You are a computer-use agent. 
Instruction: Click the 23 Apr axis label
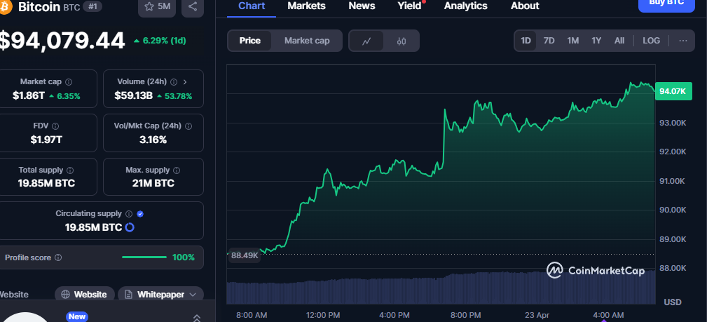[537, 315]
